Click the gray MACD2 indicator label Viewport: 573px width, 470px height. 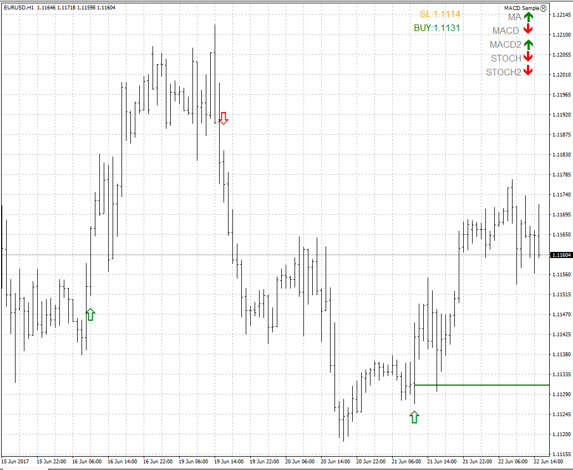tap(505, 45)
